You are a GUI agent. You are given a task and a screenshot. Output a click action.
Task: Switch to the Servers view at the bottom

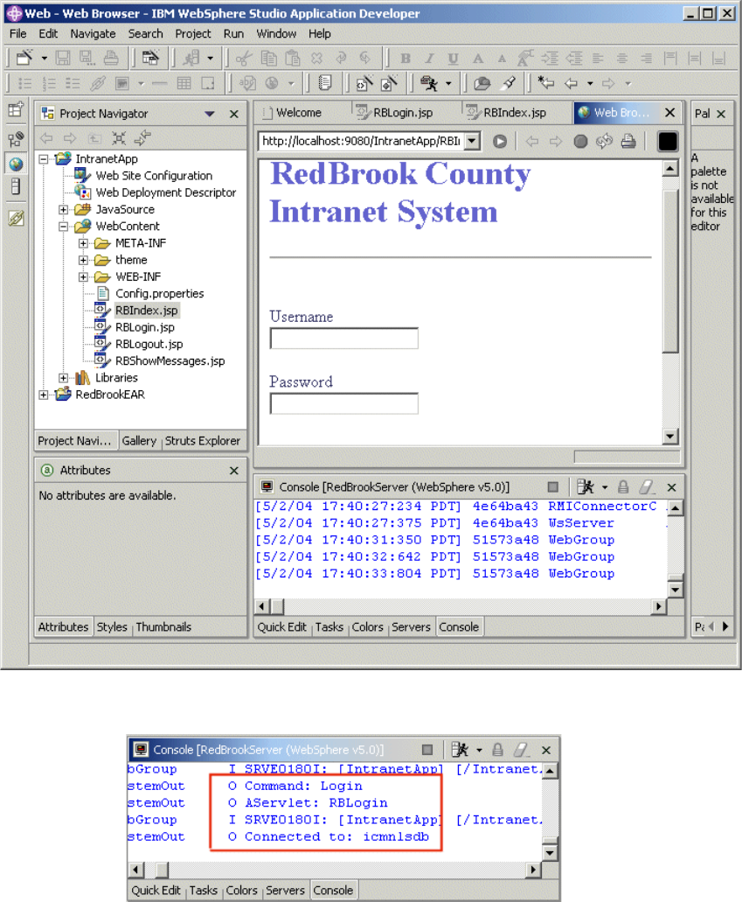coord(411,626)
